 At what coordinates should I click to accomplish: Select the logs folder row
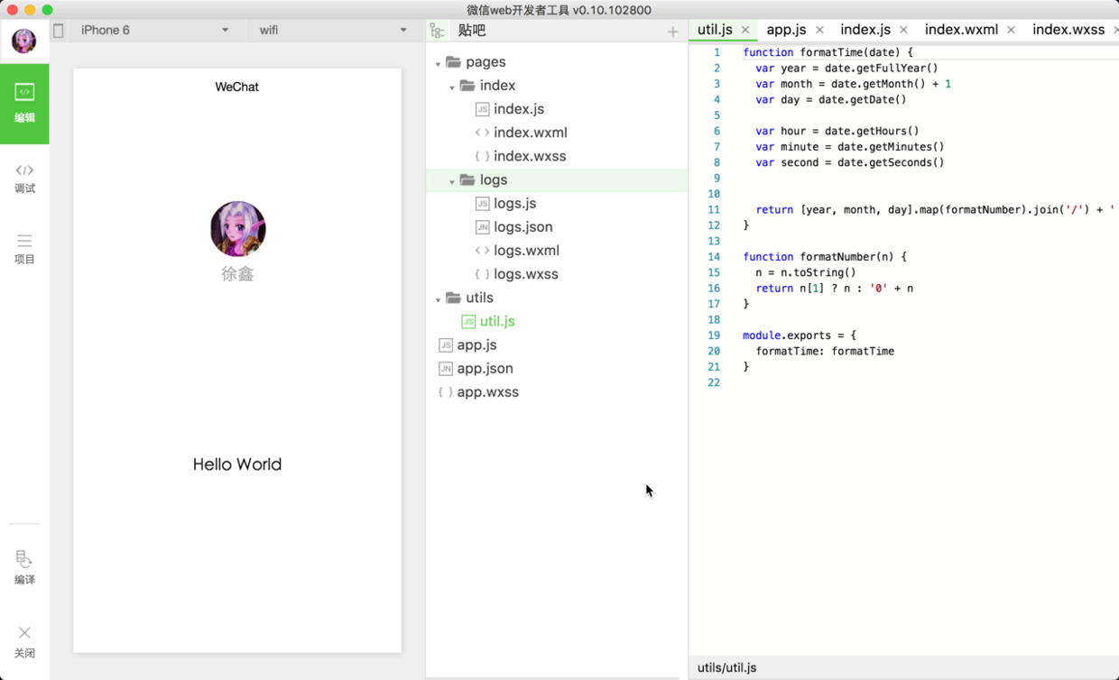pos(557,180)
